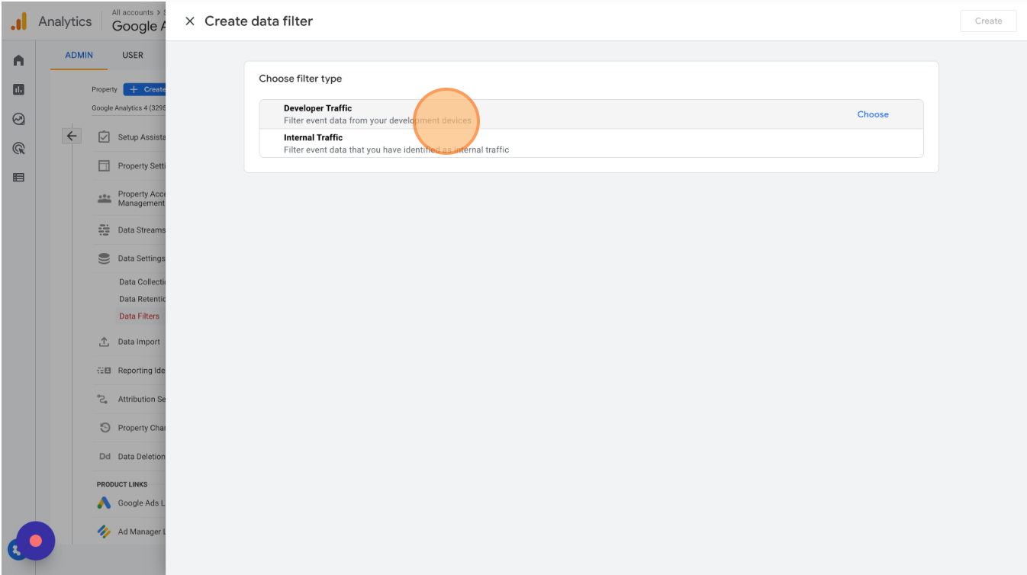
Task: Click the Data Import upload icon
Action: point(105,342)
